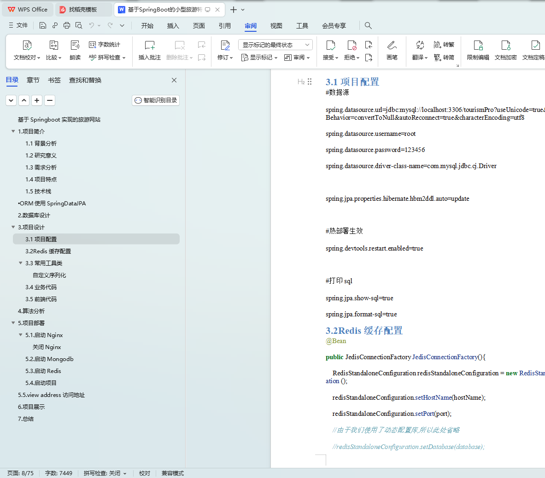Switch to the 会员专享 tab
This screenshot has width=545, height=478.
(x=334, y=26)
